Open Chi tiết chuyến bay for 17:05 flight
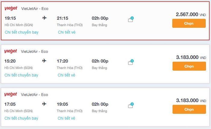Screen dimensions: 211x129 (x=21, y=118)
